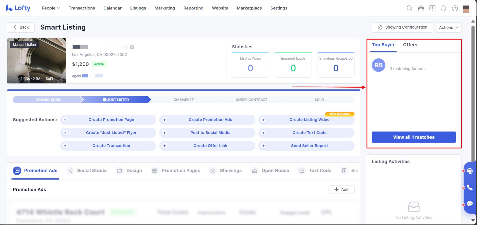The height and width of the screenshot is (225, 477).
Task: Add a new promotion ad
Action: (341, 189)
